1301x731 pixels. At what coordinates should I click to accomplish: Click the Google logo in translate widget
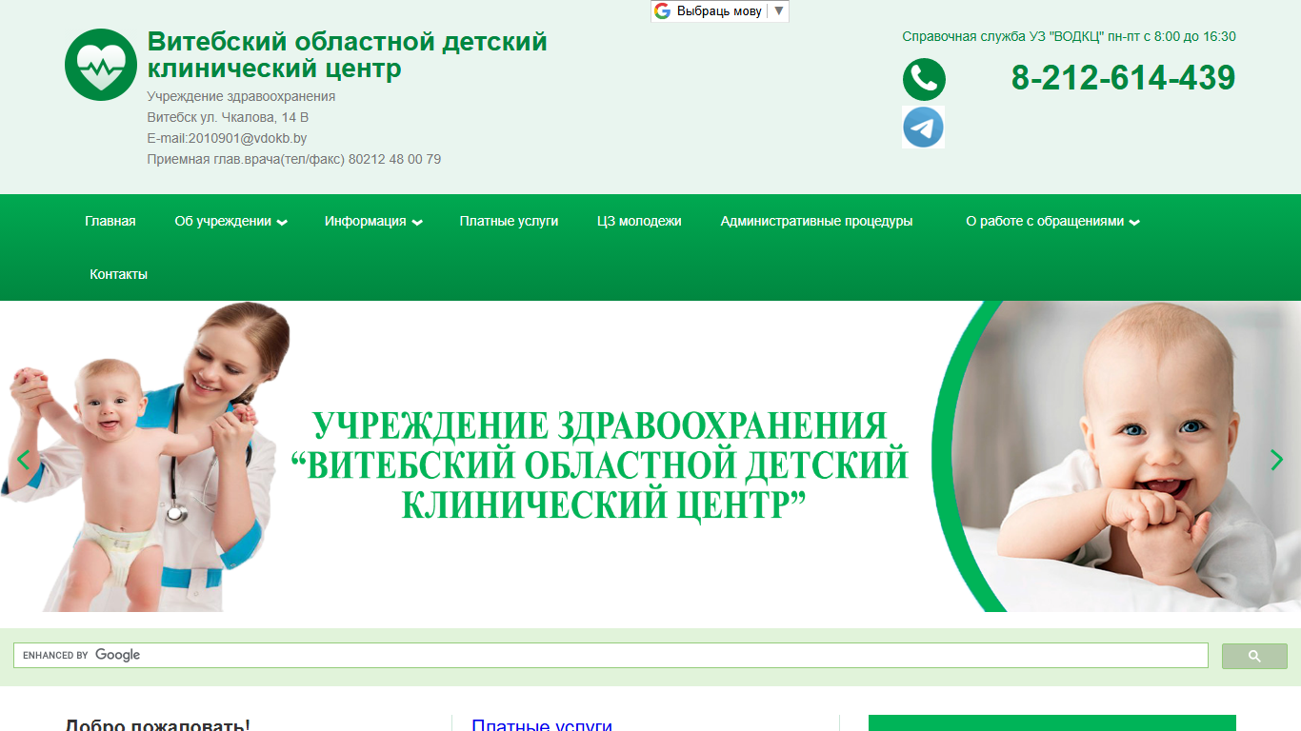click(x=662, y=11)
